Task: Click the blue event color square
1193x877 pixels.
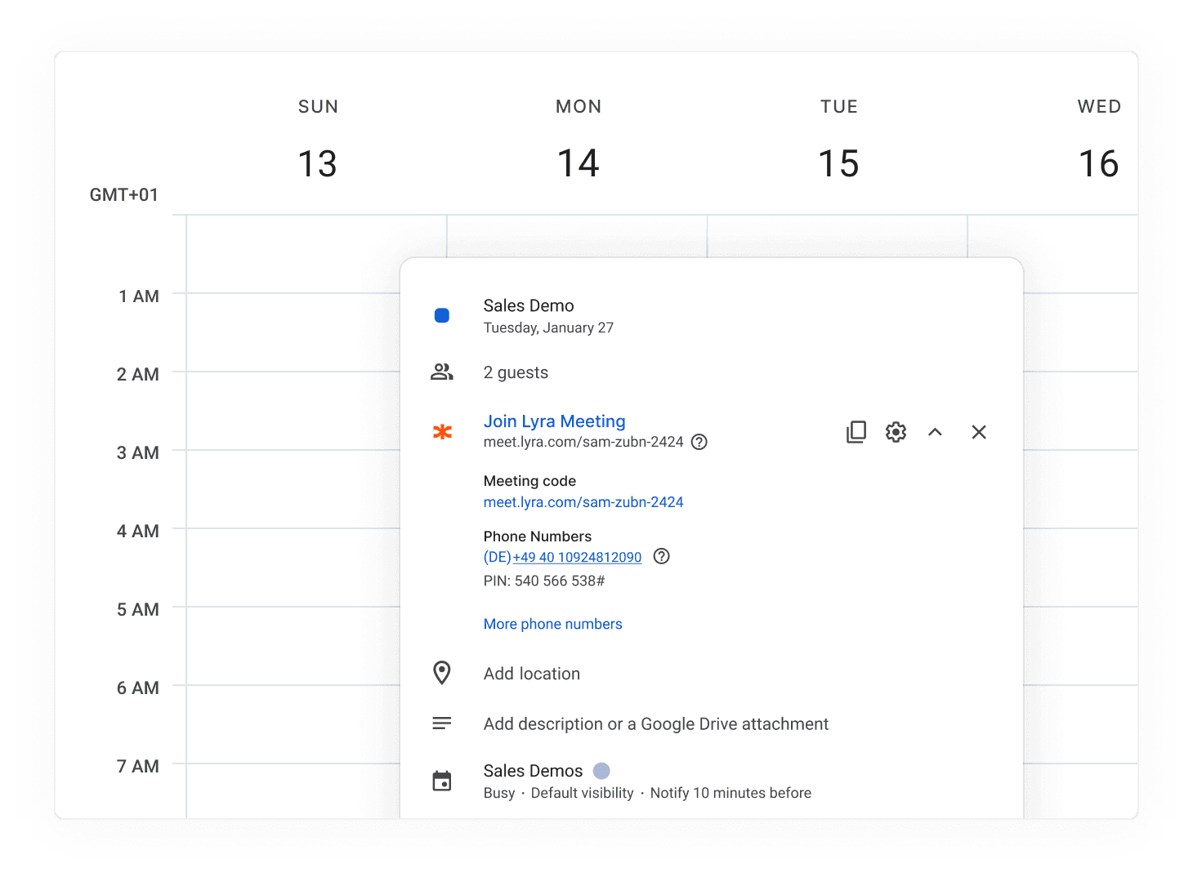Action: coord(442,315)
